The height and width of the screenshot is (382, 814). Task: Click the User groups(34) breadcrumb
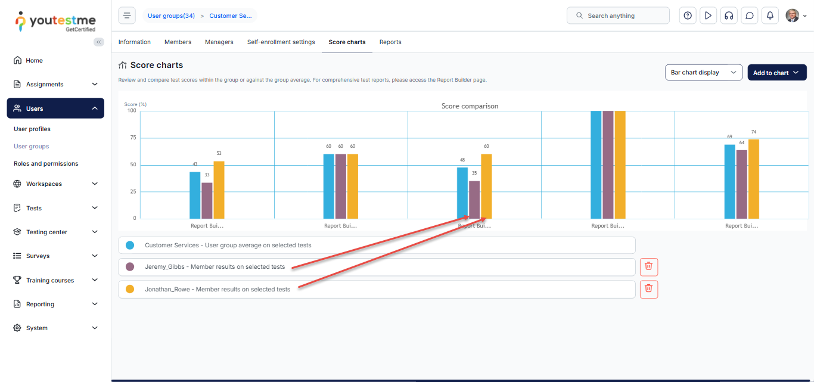click(171, 16)
